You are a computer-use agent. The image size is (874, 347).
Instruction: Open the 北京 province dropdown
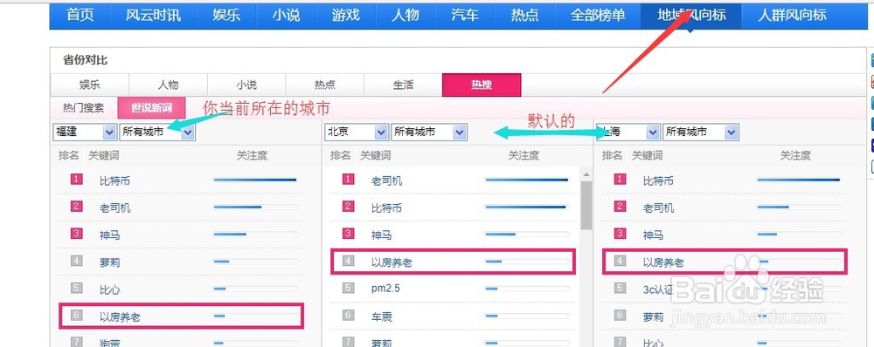click(357, 132)
